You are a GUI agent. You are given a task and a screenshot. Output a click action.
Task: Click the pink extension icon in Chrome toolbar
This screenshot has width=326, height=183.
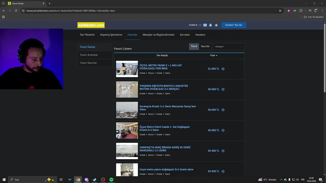pos(289,11)
